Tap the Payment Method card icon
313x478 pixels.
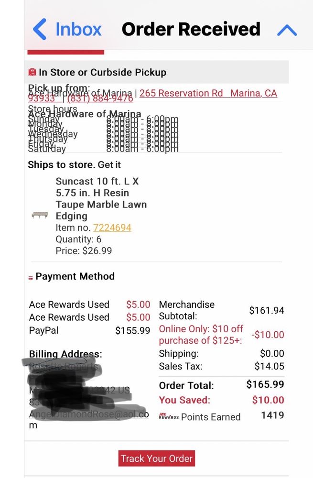[x=31, y=277]
